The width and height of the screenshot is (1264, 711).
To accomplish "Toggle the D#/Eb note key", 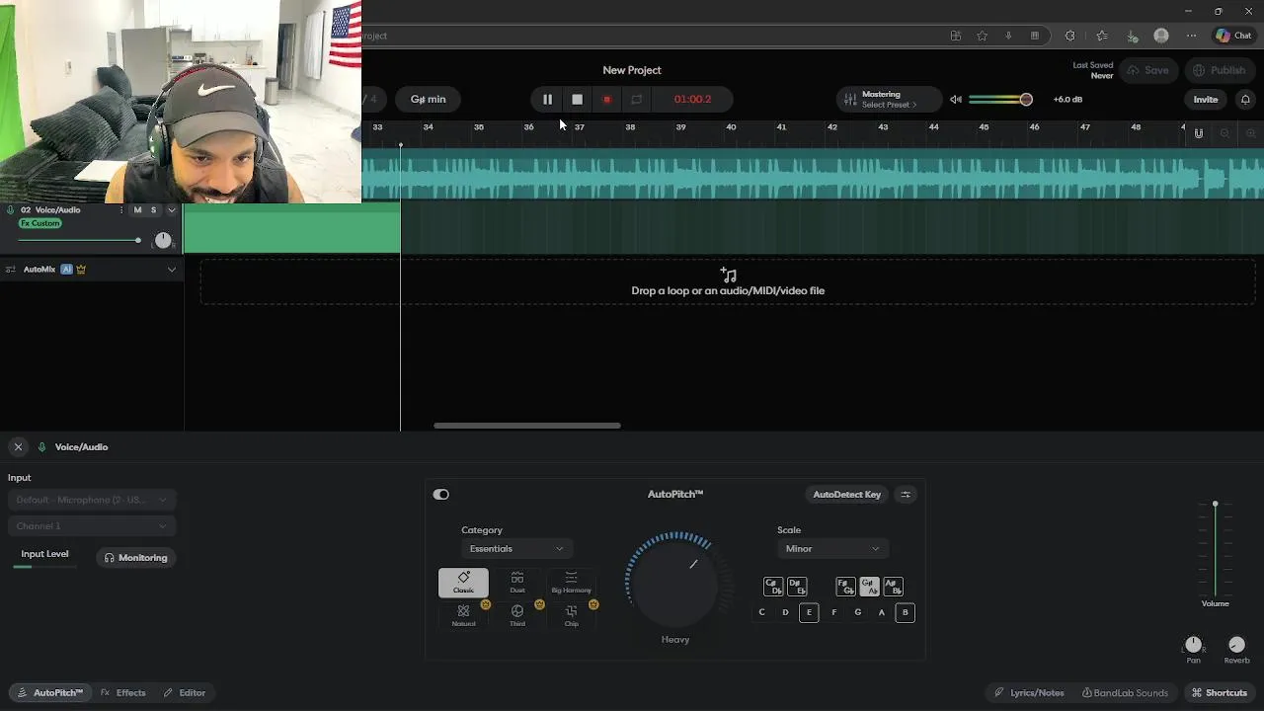I will pyautogui.click(x=797, y=587).
